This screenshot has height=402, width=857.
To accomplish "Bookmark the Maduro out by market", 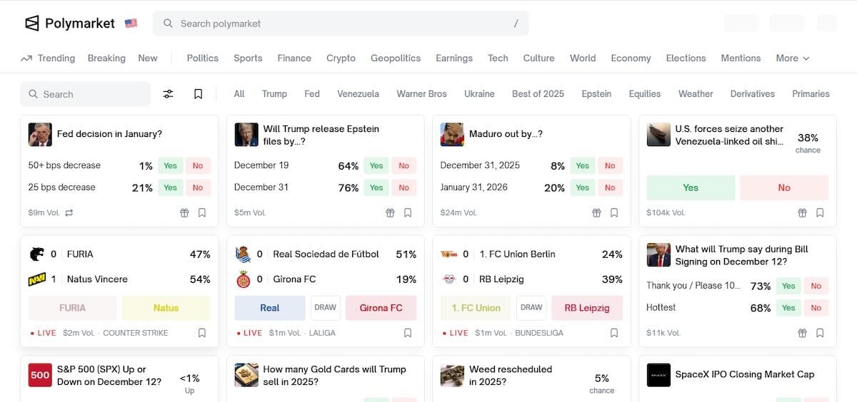I will (614, 212).
